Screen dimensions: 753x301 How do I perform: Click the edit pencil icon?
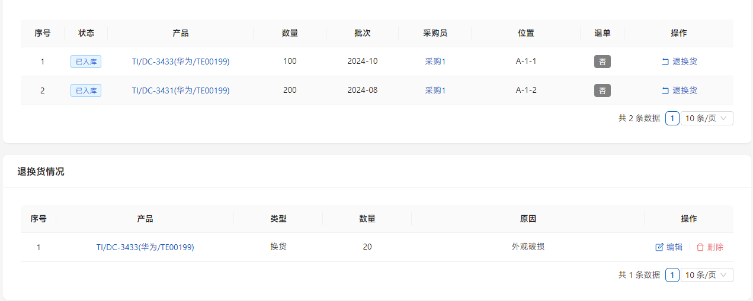click(659, 247)
